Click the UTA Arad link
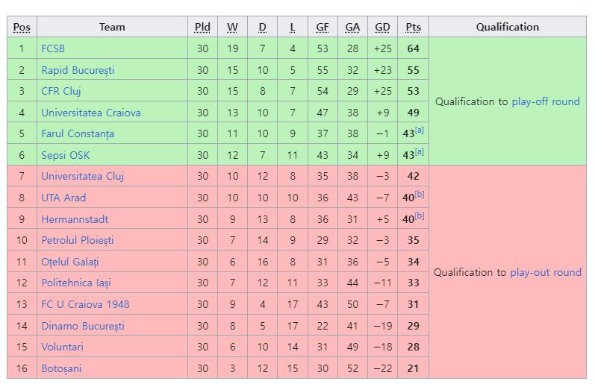 [63, 198]
